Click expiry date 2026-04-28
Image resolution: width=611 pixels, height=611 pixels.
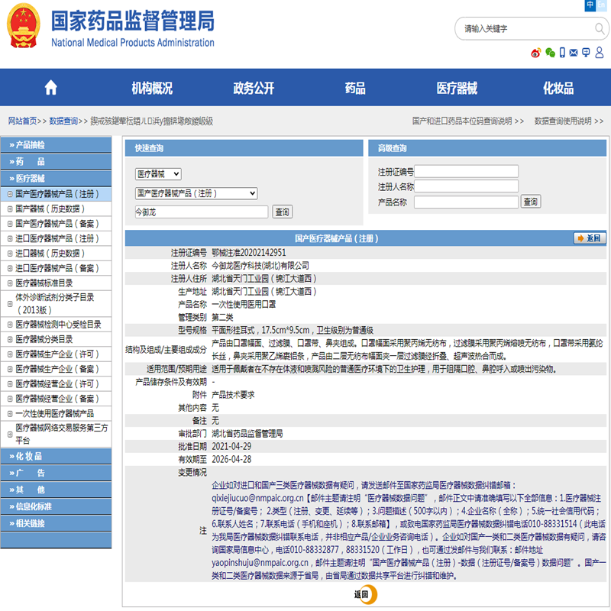pyautogui.click(x=231, y=459)
